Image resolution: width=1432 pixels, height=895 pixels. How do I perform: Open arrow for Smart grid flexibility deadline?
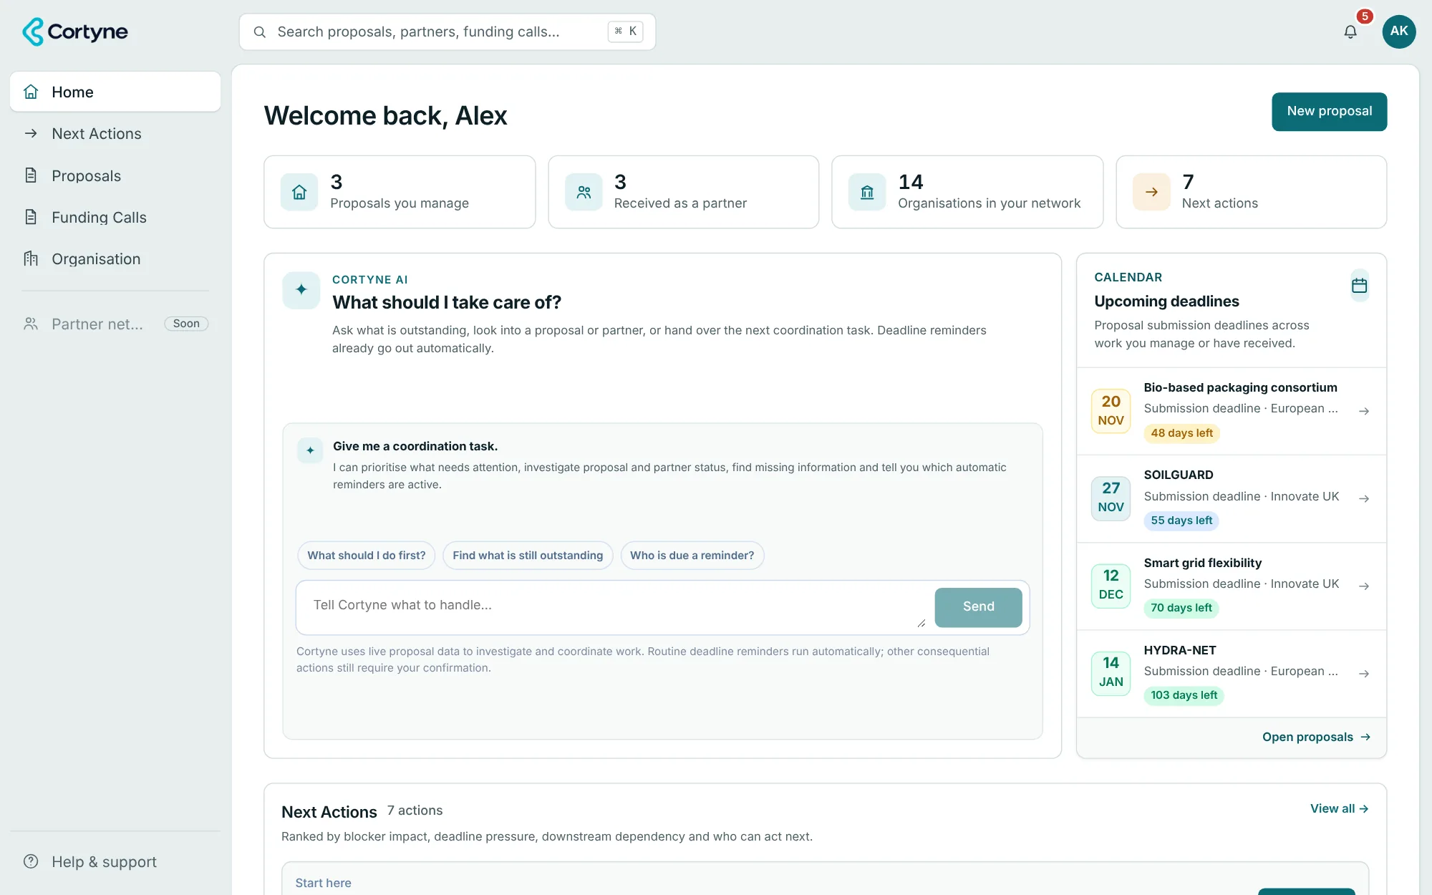click(x=1364, y=586)
